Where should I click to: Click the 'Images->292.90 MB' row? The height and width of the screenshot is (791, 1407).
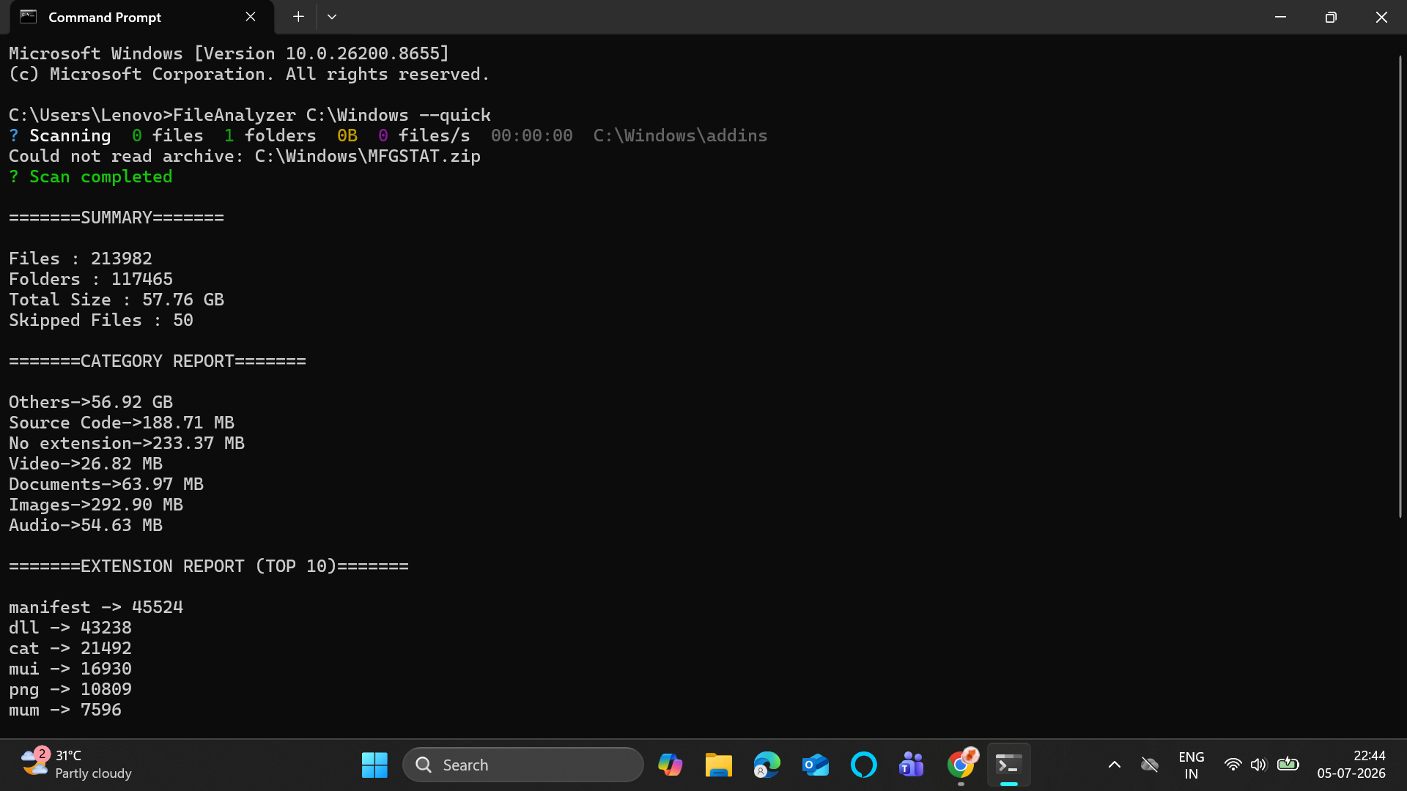click(x=96, y=505)
